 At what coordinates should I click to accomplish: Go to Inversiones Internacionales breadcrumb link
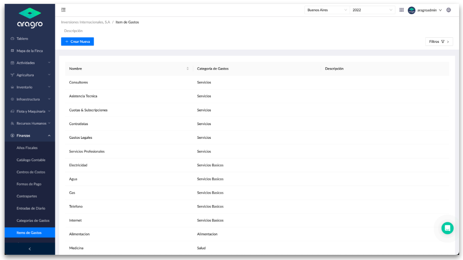click(x=85, y=22)
